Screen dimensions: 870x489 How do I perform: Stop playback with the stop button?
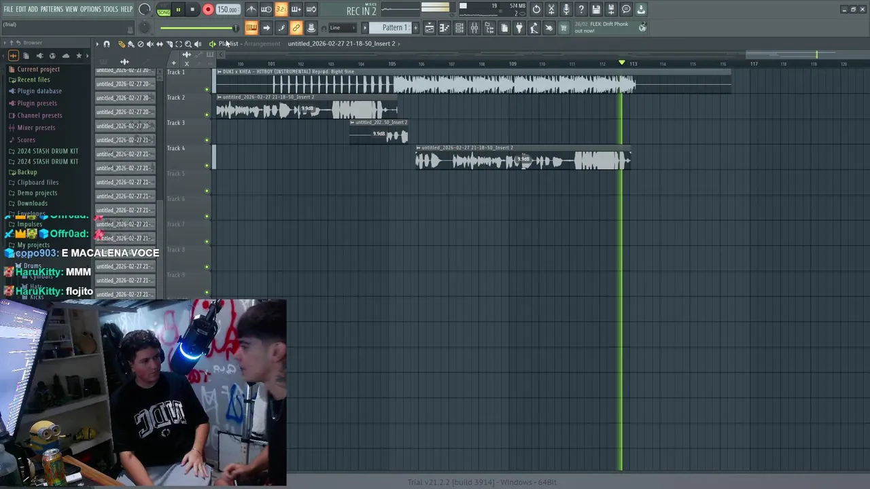[x=193, y=10]
